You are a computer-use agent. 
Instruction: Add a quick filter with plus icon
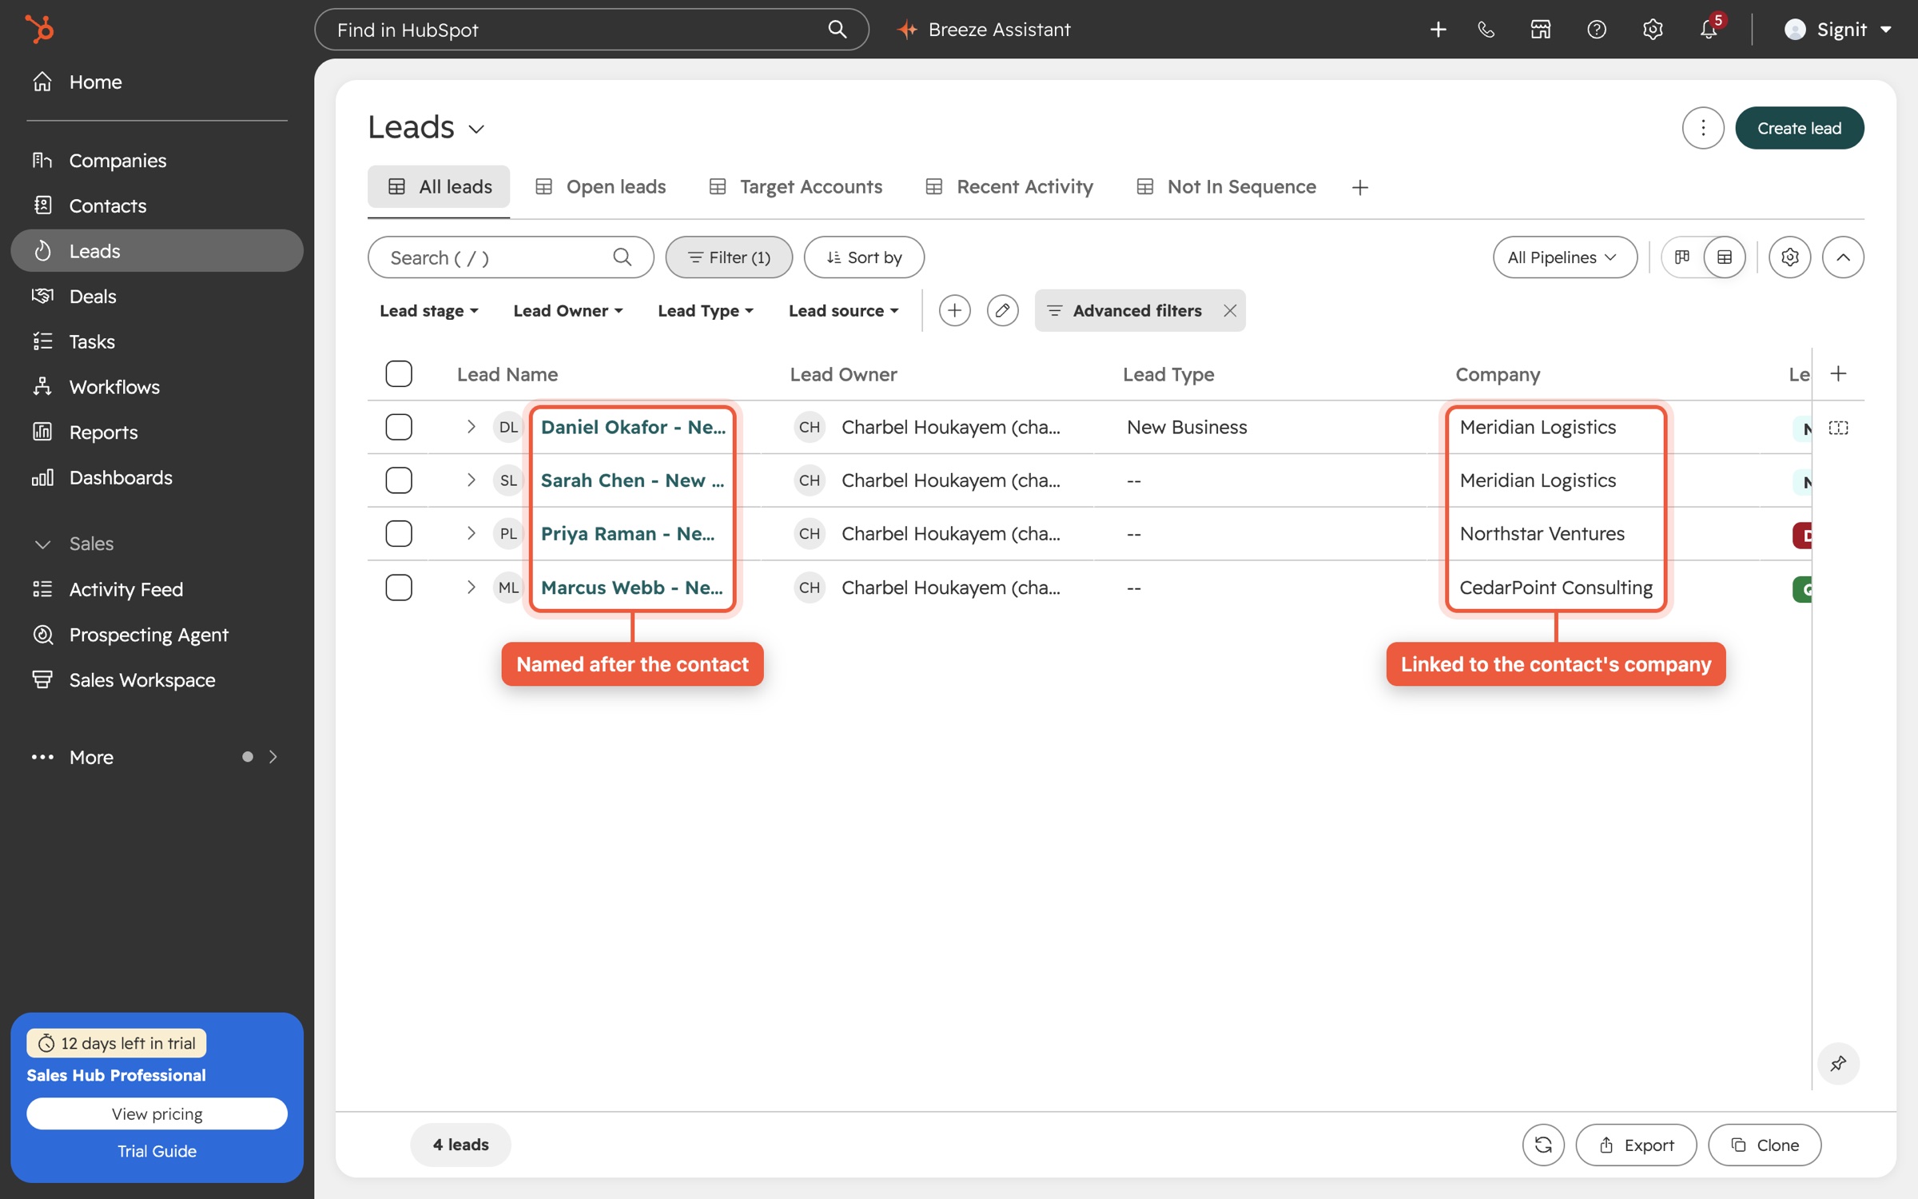pos(954,310)
